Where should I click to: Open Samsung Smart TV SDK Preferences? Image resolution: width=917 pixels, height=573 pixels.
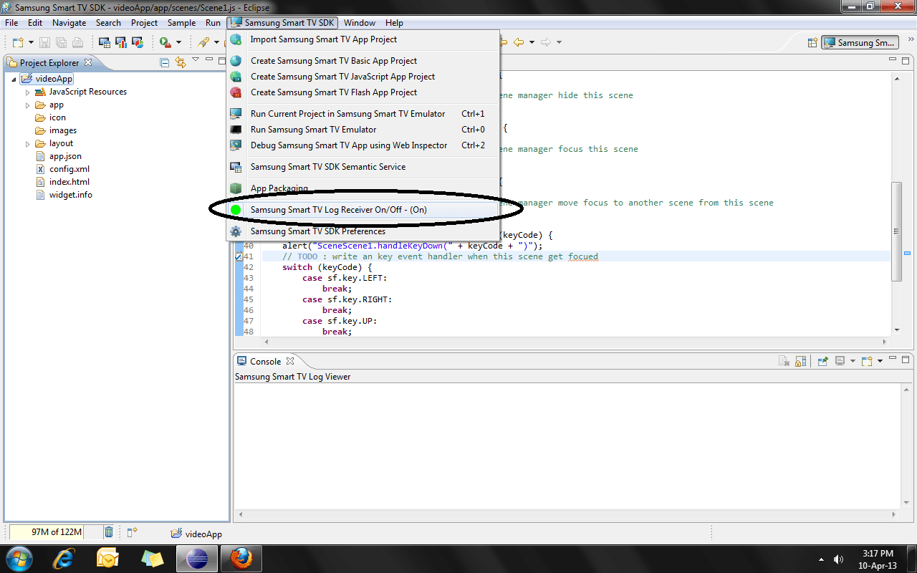(363, 231)
